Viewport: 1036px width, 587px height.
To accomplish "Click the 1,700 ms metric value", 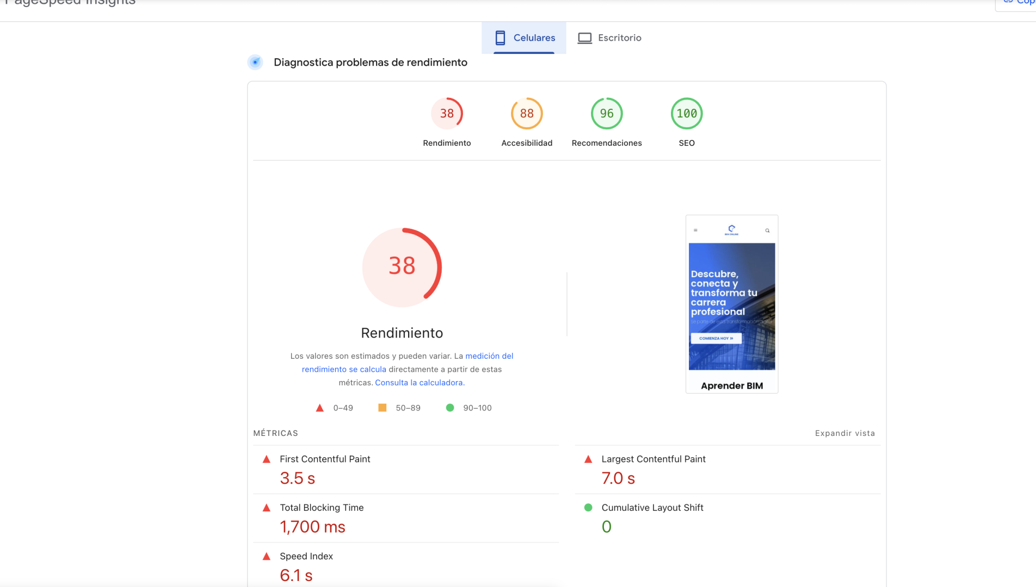I will pyautogui.click(x=313, y=527).
